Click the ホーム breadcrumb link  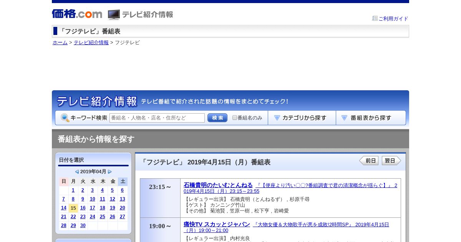pos(60,43)
